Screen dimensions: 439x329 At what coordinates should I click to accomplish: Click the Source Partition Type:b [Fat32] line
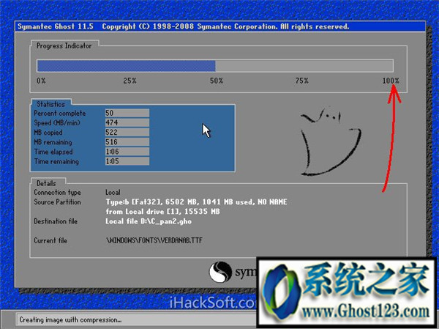tap(196, 202)
